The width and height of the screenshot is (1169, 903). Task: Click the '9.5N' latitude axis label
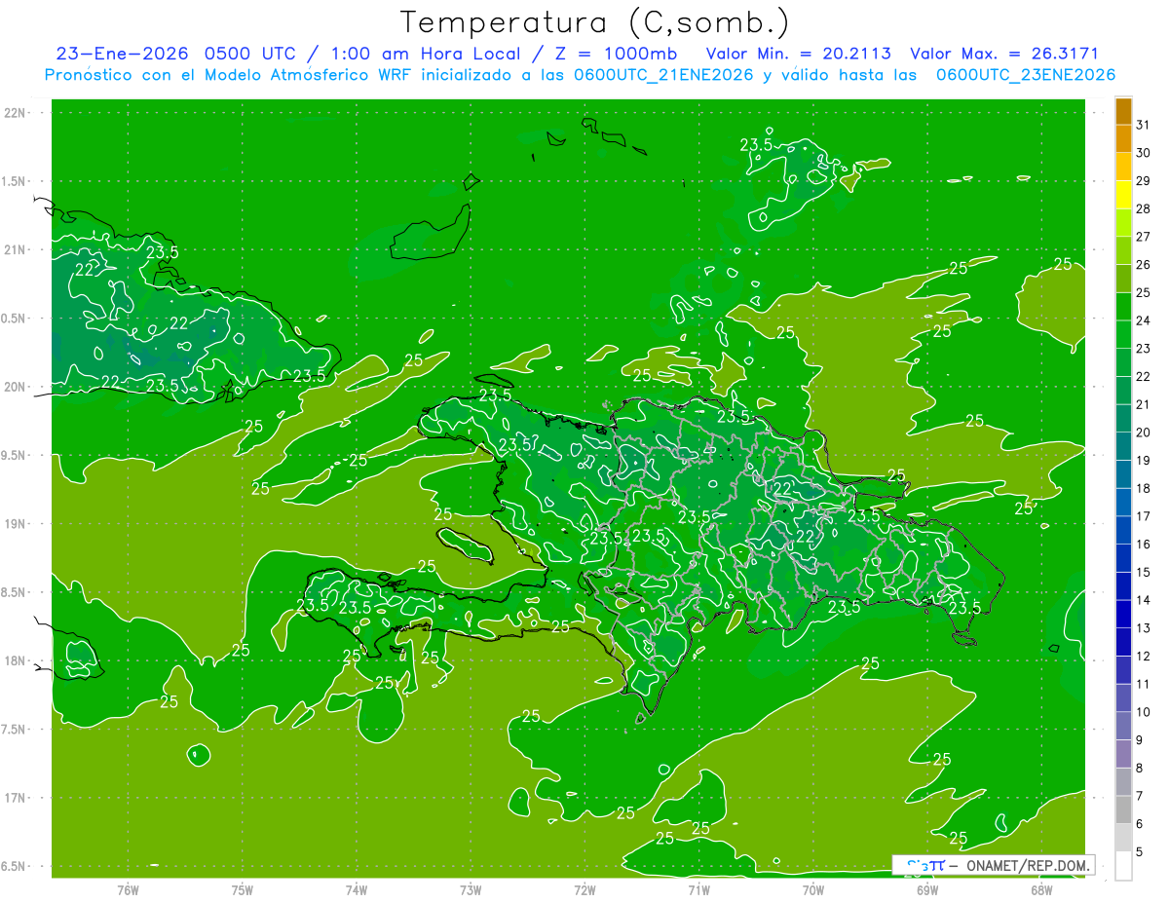pos(14,456)
